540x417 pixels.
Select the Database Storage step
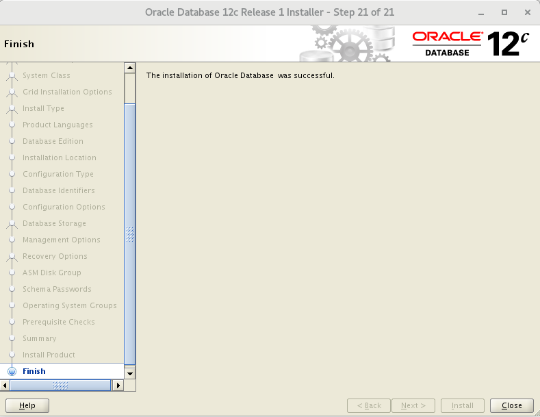(x=55, y=223)
